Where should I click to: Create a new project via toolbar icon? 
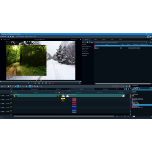pyautogui.click(x=8, y=37)
